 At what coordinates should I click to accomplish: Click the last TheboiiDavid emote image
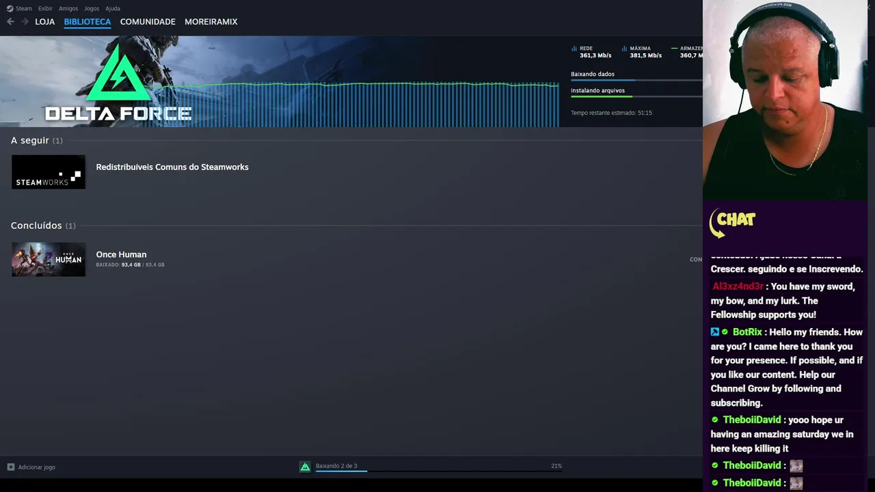click(x=796, y=483)
